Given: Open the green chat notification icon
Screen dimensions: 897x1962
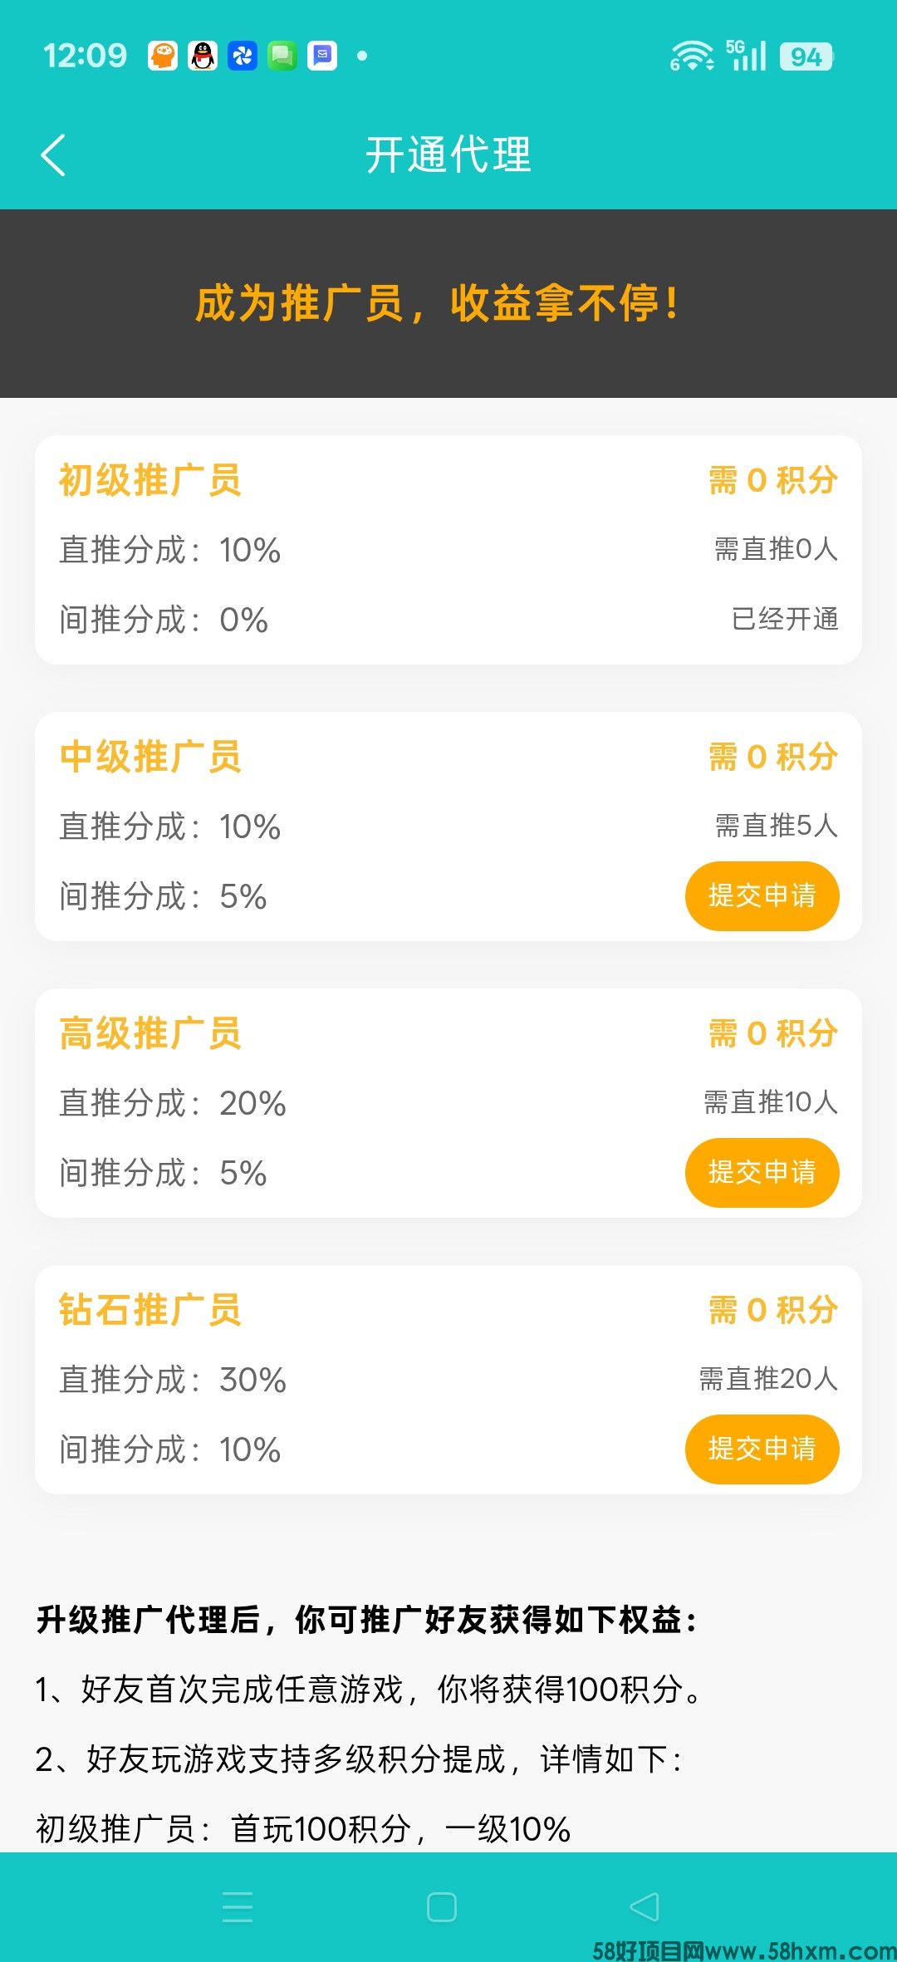Looking at the screenshot, I should coord(282,56).
